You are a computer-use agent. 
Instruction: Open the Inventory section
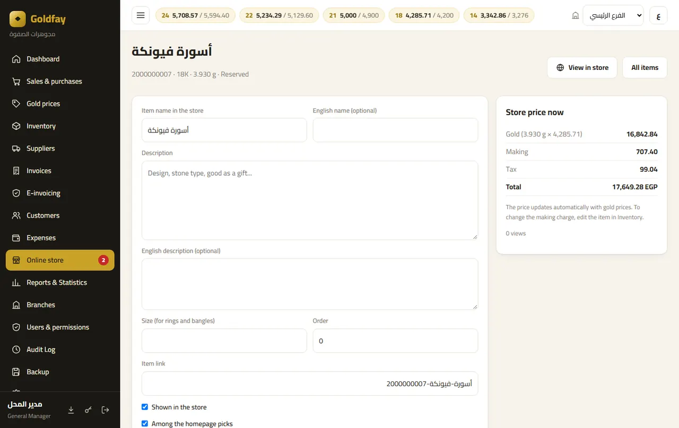point(60,126)
